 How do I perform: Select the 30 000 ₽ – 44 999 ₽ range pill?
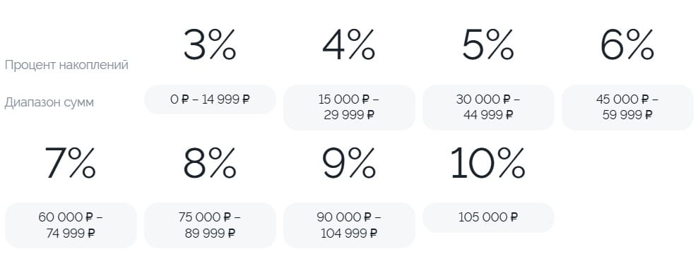click(488, 107)
